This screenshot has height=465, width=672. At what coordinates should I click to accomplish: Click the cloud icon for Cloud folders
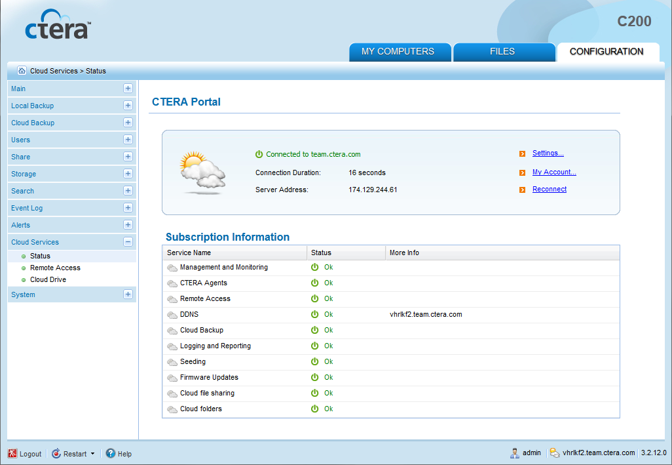pos(172,410)
